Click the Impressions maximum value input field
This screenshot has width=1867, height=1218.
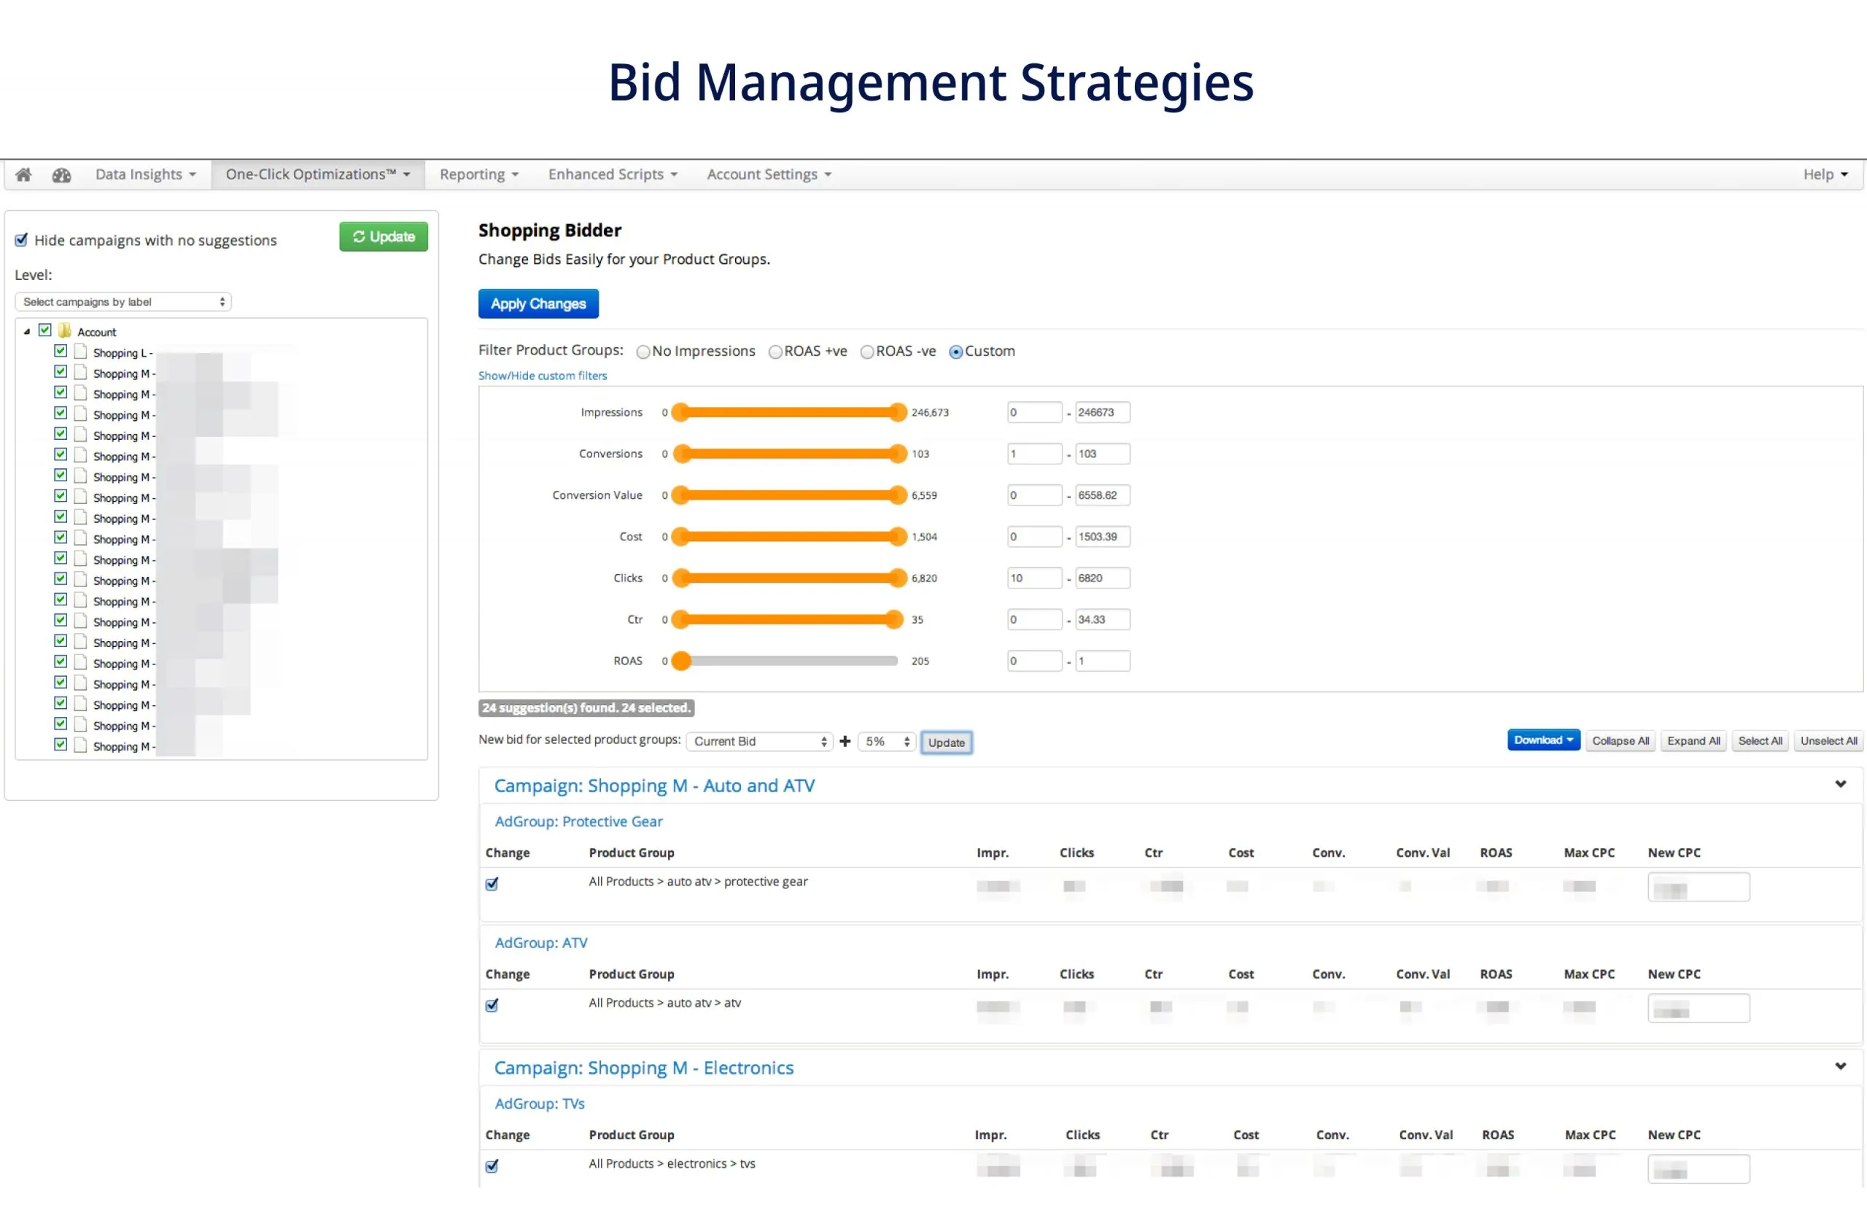coord(1101,412)
